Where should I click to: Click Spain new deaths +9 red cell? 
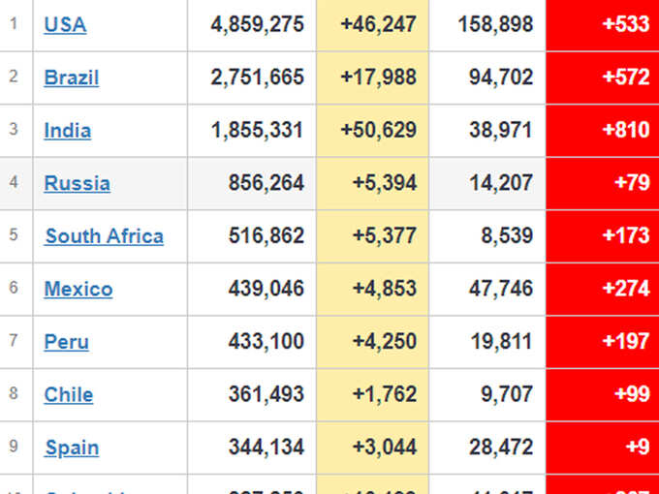[602, 448]
